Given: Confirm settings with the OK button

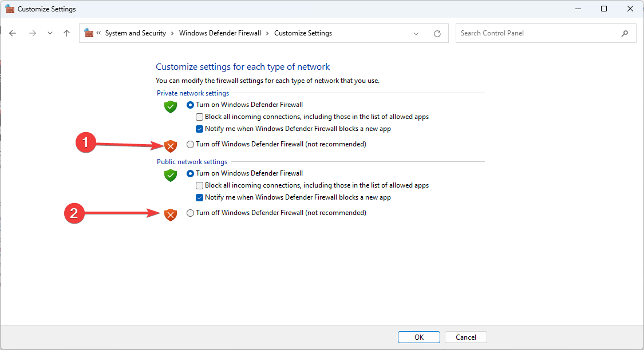Looking at the screenshot, I should click(x=419, y=337).
